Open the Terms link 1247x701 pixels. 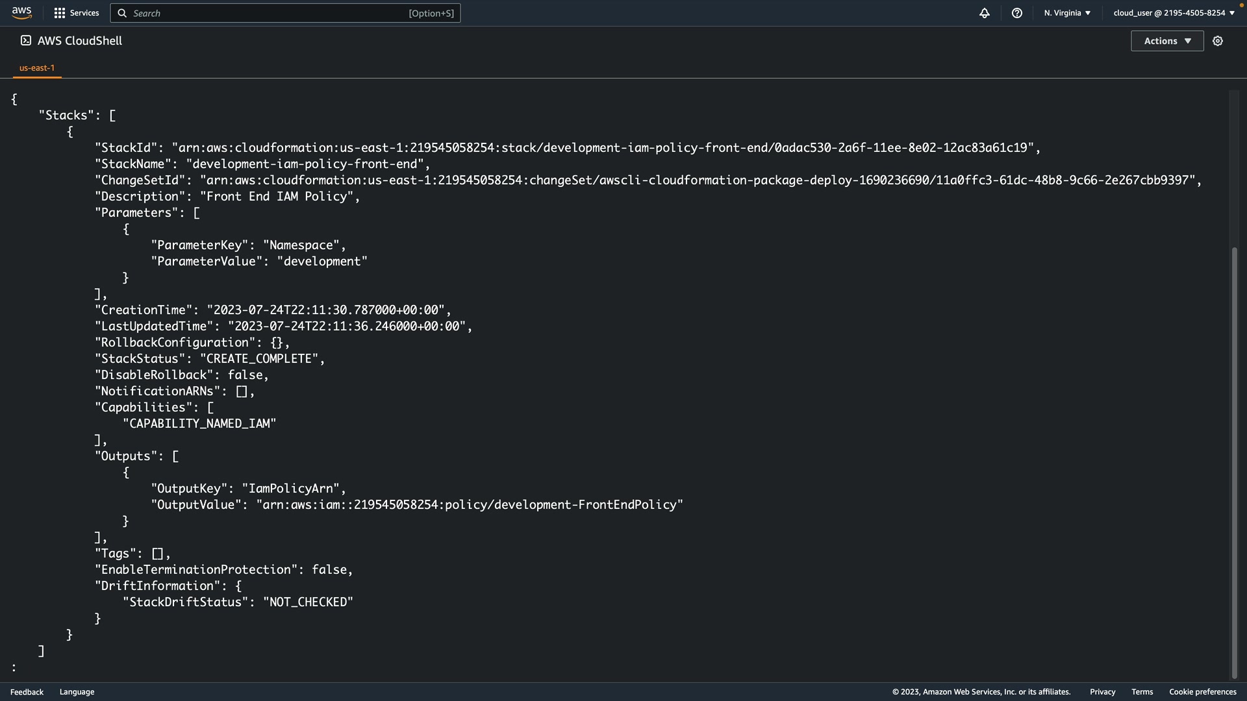pyautogui.click(x=1142, y=692)
